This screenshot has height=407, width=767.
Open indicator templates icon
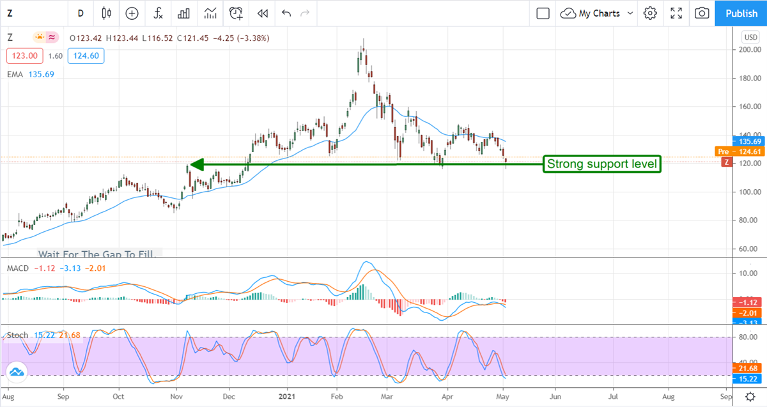tap(210, 13)
